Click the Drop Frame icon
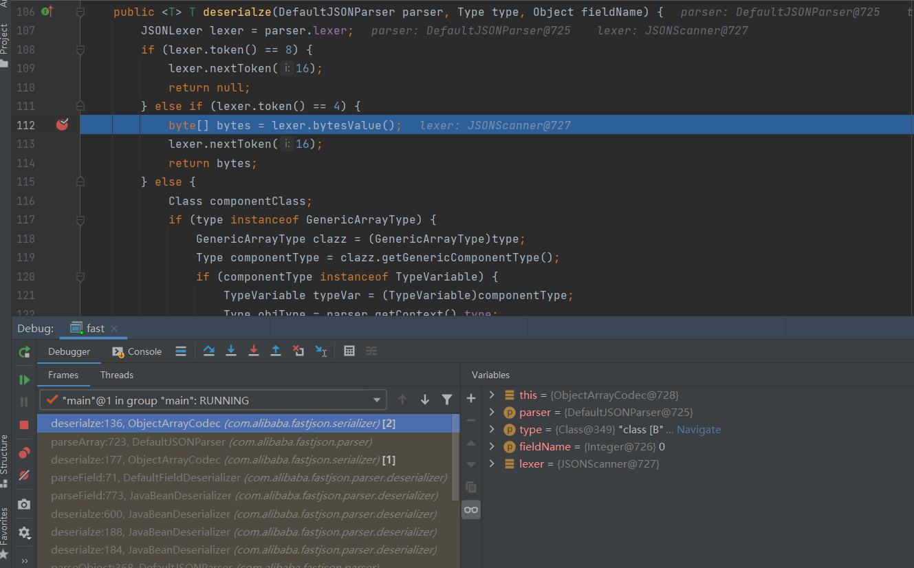 (298, 351)
